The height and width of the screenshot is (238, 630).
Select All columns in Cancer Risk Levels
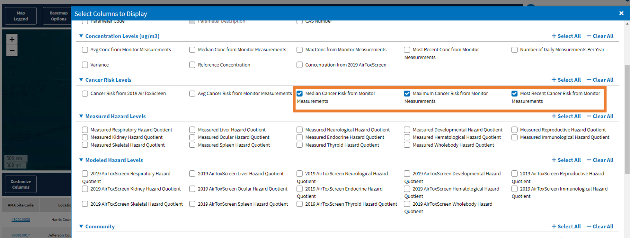[x=566, y=80]
